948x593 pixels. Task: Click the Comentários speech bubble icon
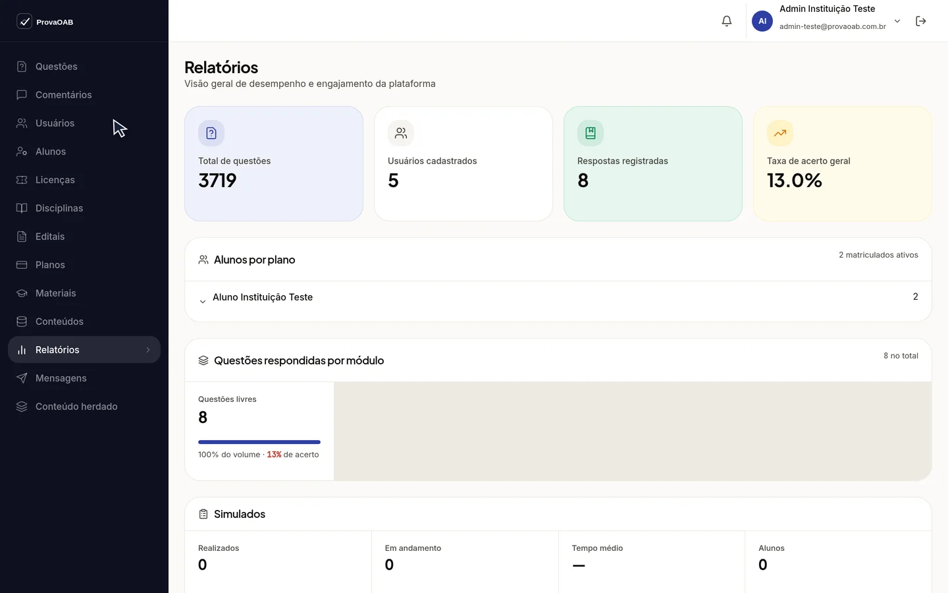pyautogui.click(x=22, y=95)
